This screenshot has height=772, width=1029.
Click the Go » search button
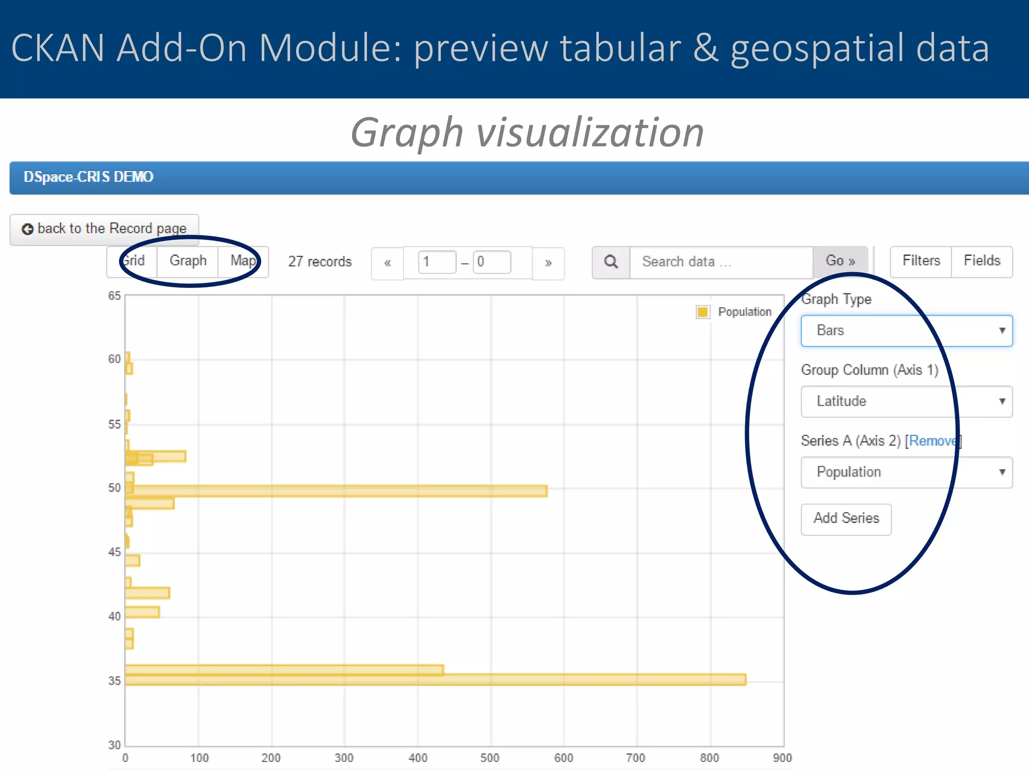(x=840, y=262)
